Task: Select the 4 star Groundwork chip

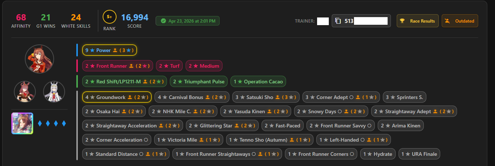Action: point(117,97)
